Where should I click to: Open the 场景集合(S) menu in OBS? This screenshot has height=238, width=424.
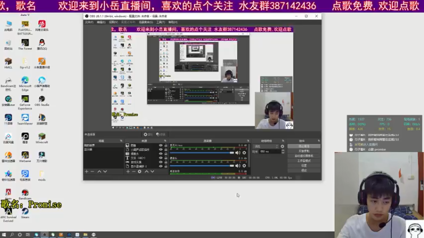point(146,22)
